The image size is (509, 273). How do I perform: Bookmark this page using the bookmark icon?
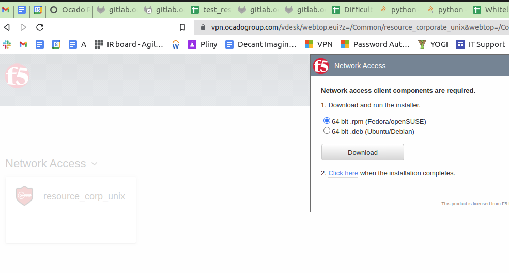[182, 27]
